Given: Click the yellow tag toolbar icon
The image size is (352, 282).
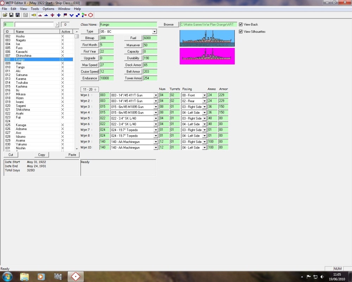Looking at the screenshot, I should click(x=34, y=15).
